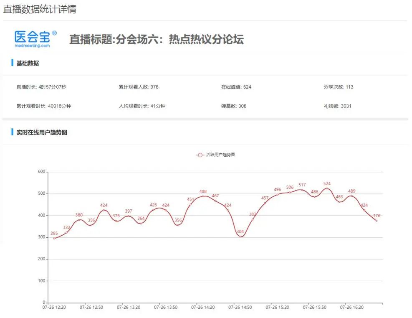
Task: Select the 在线峰值 524 statistic
Action: (x=236, y=87)
